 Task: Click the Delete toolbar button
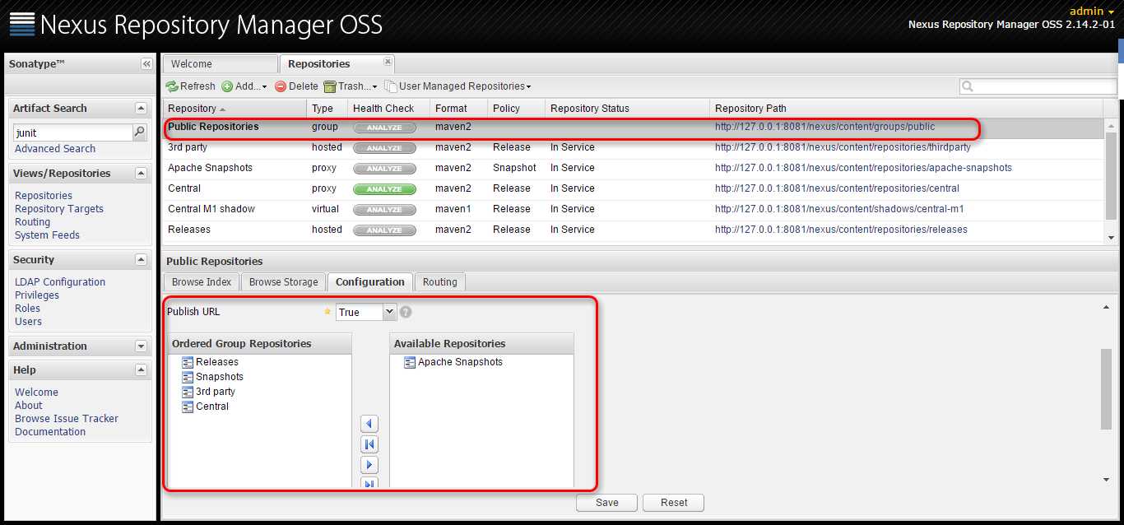pos(296,86)
